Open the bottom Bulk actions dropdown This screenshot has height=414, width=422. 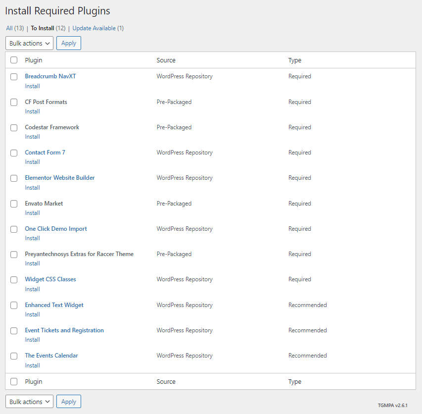click(29, 402)
